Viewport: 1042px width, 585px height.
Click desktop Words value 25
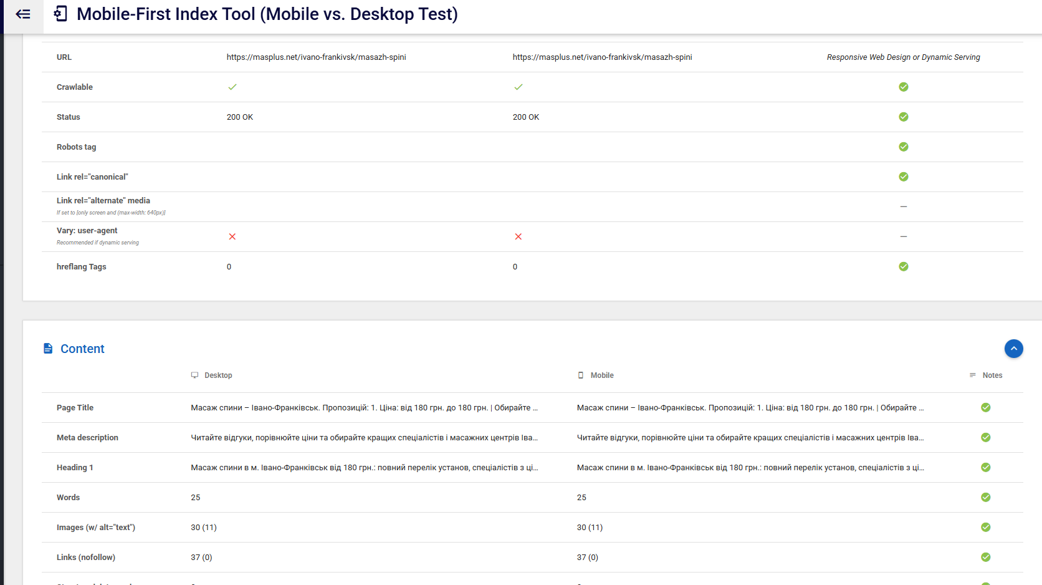[x=196, y=498]
